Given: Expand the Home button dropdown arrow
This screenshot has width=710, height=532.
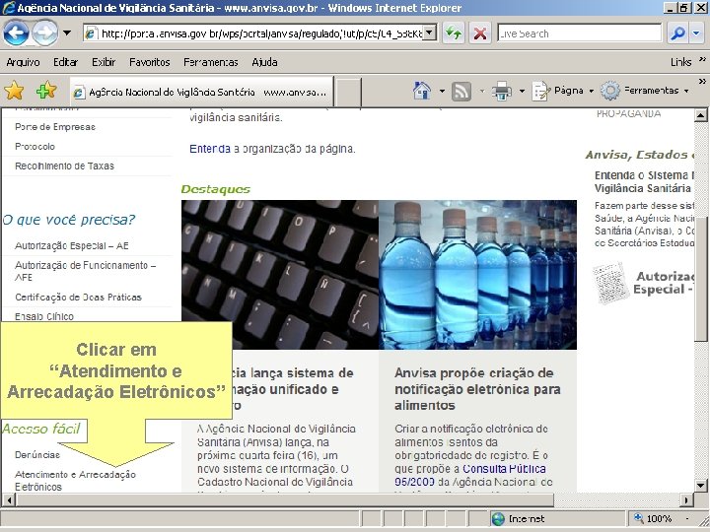Looking at the screenshot, I should click(x=442, y=91).
